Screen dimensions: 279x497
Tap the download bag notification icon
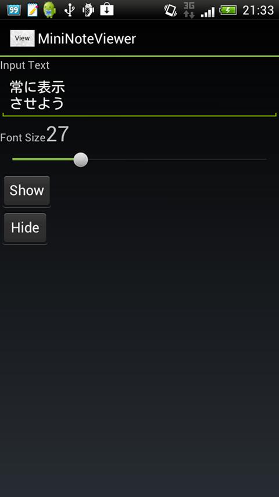click(107, 9)
